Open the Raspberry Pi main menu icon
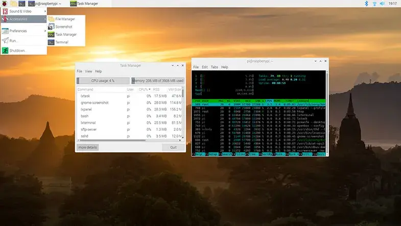This screenshot has width=401, height=226. (x=5, y=4)
